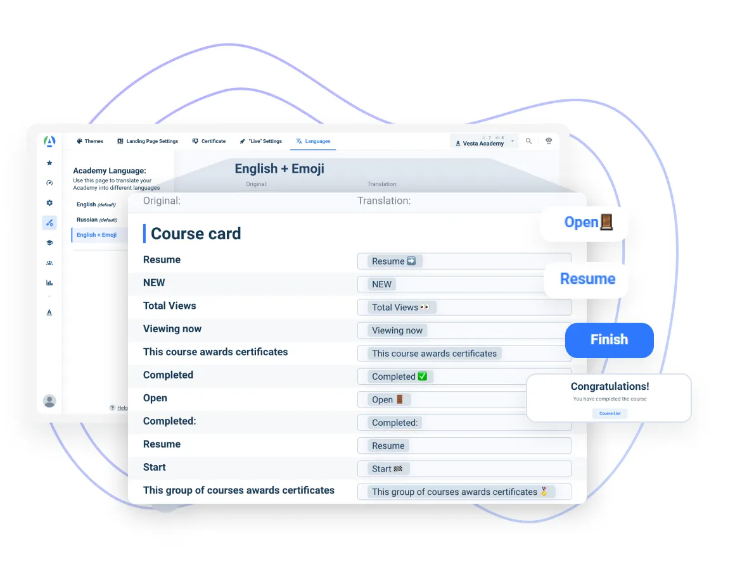Open courses graduation cap icon

(x=49, y=242)
